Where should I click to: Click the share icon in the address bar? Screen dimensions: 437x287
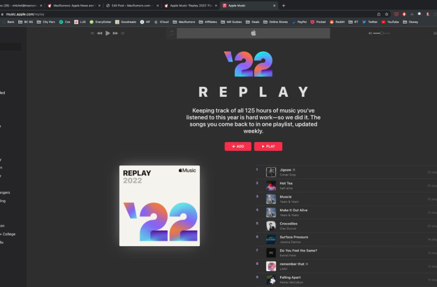[379, 14]
